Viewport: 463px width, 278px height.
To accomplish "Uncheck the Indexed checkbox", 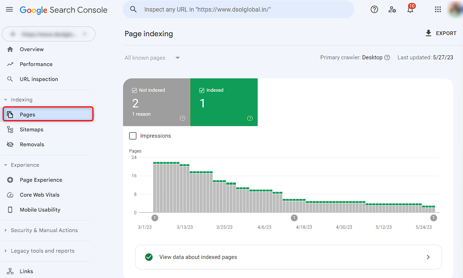I will [x=202, y=90].
